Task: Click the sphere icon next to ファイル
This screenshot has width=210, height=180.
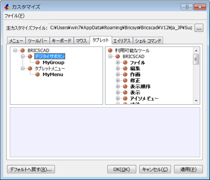Action: [125, 62]
